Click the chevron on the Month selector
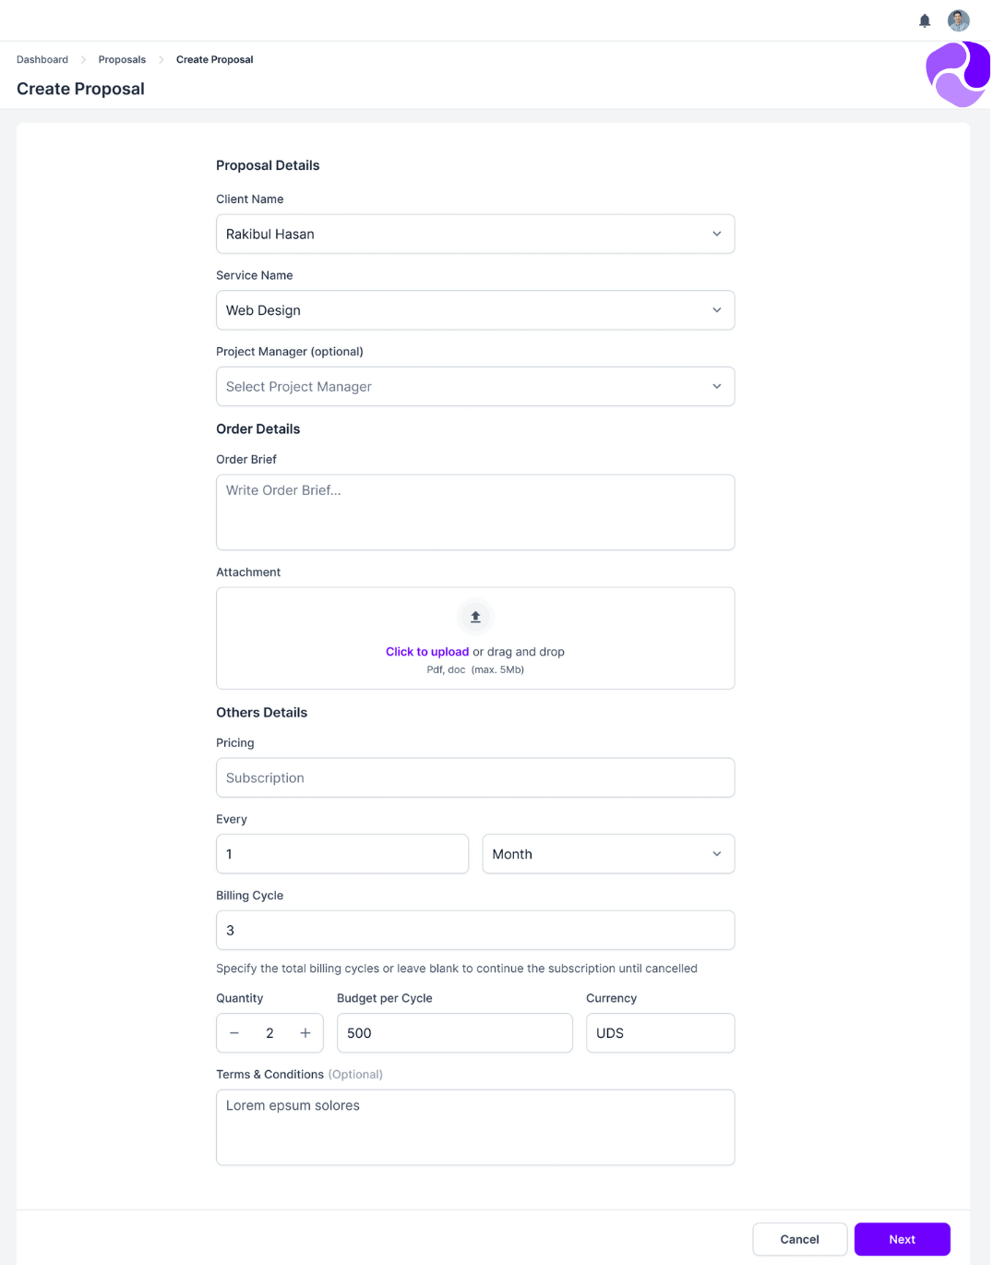The width and height of the screenshot is (993, 1265). (x=716, y=854)
